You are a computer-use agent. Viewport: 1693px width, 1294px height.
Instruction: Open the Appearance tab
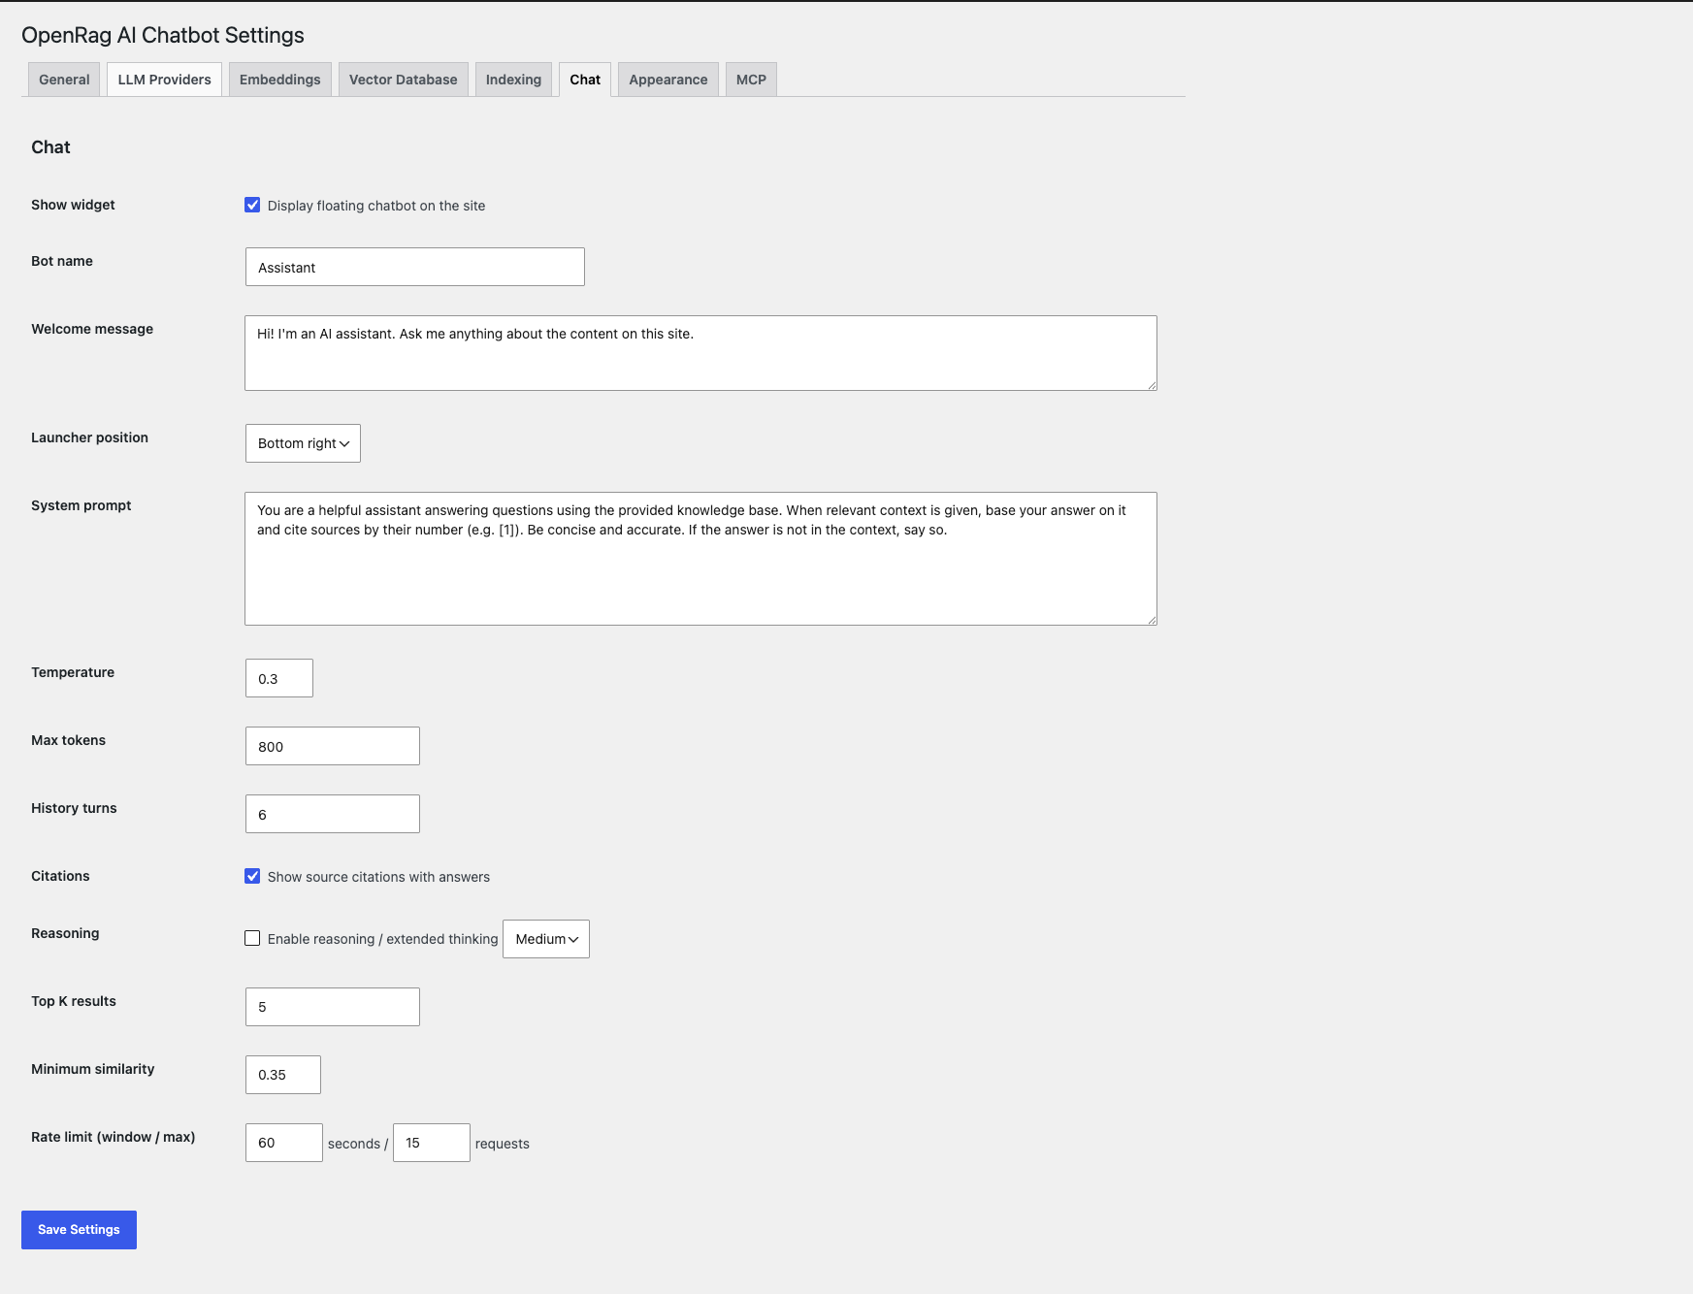pyautogui.click(x=667, y=80)
